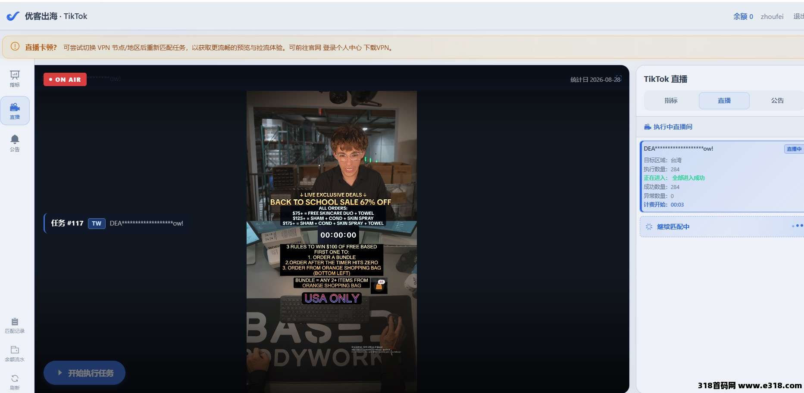Click the room name in 任务 #117 card
The image size is (804, 393).
click(147, 223)
